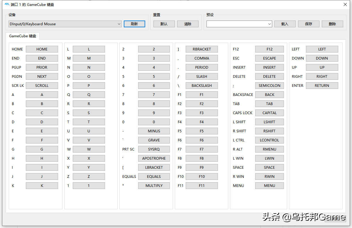352x228 pixels.
Task: Click the SPACE mapping button
Action: pyautogui.click(x=270, y=168)
